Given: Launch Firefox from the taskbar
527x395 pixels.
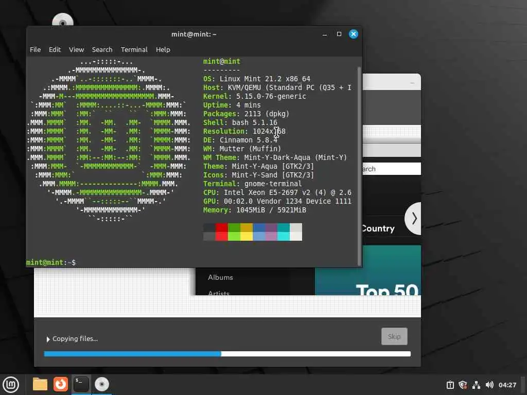Looking at the screenshot, I should (61, 384).
